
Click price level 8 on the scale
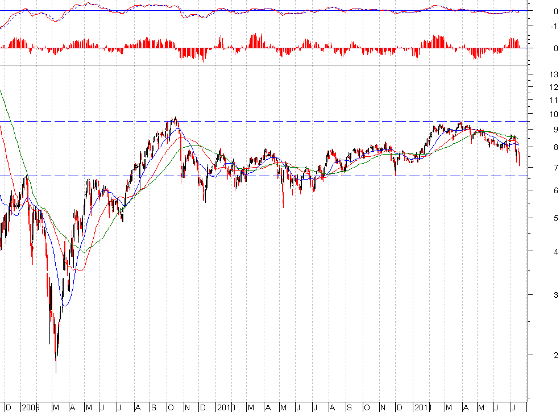pyautogui.click(x=555, y=147)
